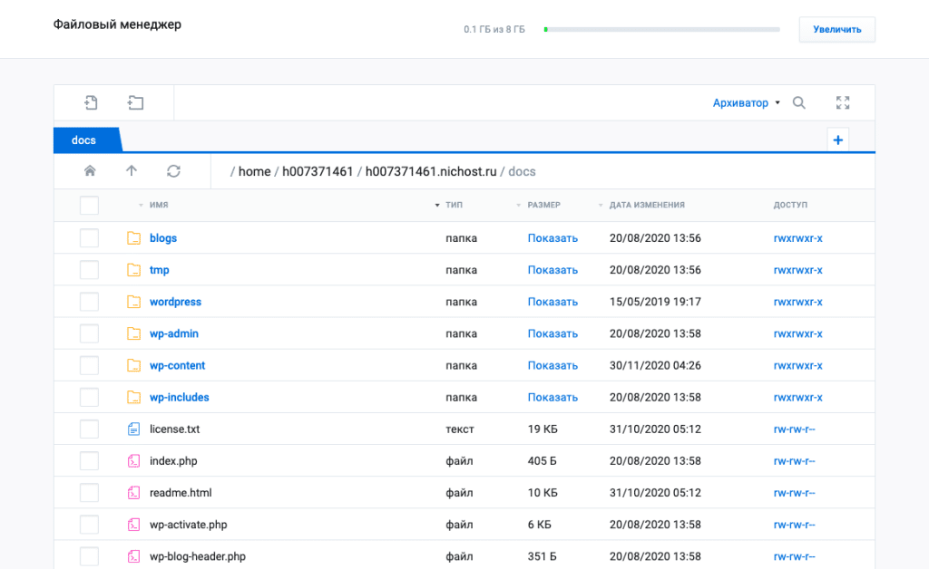Image resolution: width=929 pixels, height=569 pixels.
Task: Select wp-activate.php file name
Action: pyautogui.click(x=189, y=525)
